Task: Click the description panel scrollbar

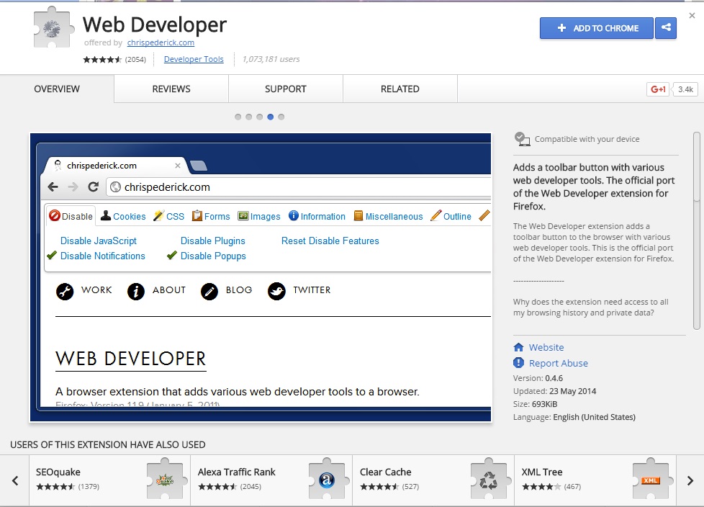Action: [x=696, y=230]
